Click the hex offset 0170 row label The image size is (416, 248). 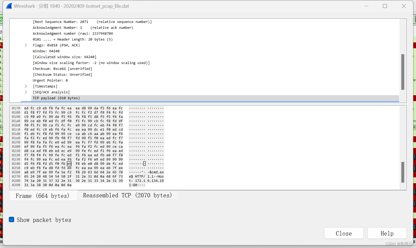(16, 108)
